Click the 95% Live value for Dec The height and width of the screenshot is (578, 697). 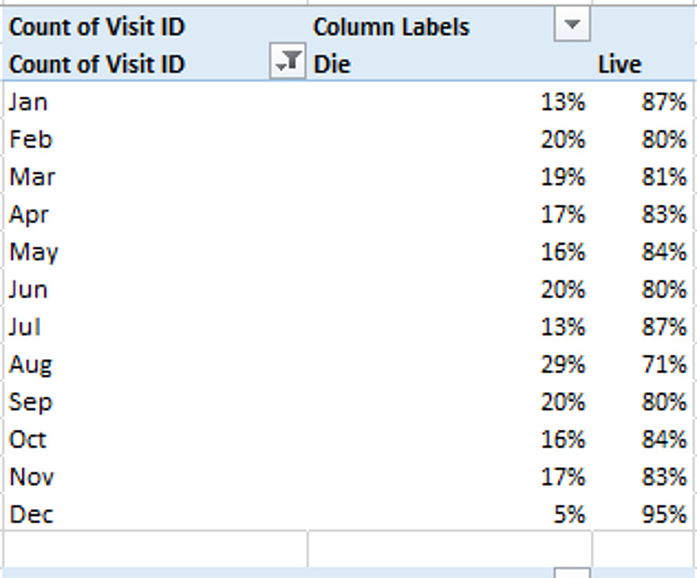pyautogui.click(x=666, y=514)
